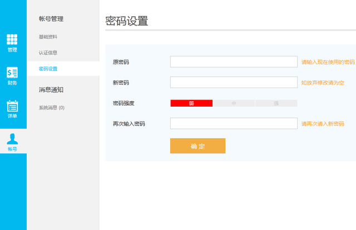The height and width of the screenshot is (230, 356).
Task: Click the 详单 label in sidebar
Action: point(12,116)
